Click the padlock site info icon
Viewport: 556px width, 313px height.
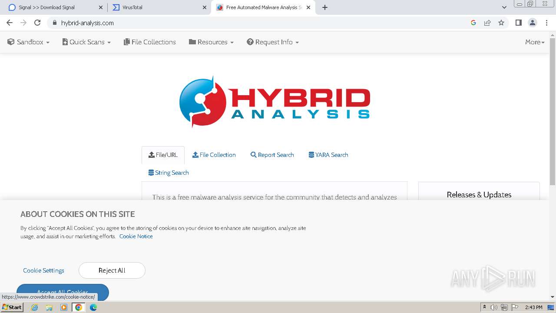point(54,23)
